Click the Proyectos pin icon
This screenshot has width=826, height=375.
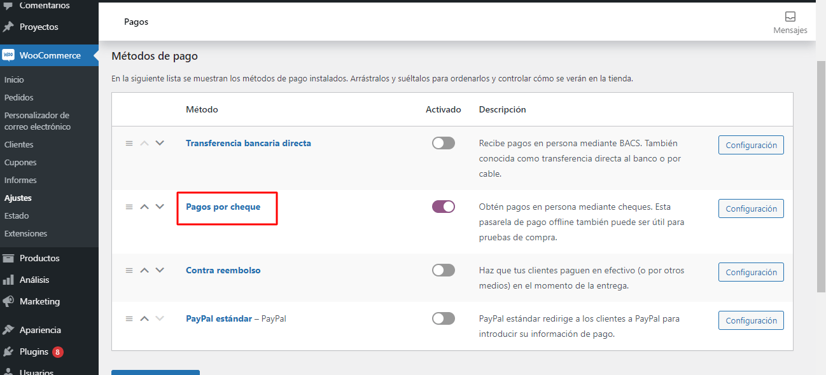click(x=8, y=27)
